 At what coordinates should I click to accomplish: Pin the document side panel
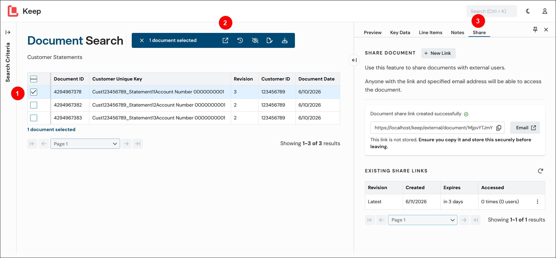[535, 29]
